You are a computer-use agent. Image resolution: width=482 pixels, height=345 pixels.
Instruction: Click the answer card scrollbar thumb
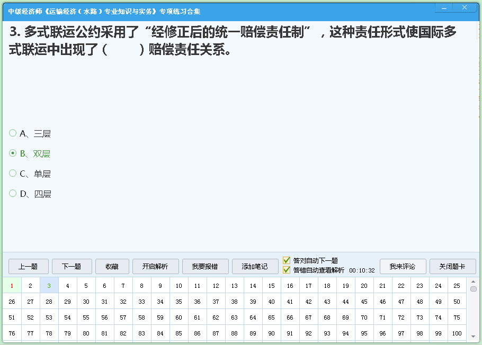pos(474,289)
